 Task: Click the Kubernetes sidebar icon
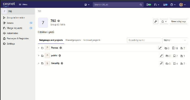click(x=4, y=33)
